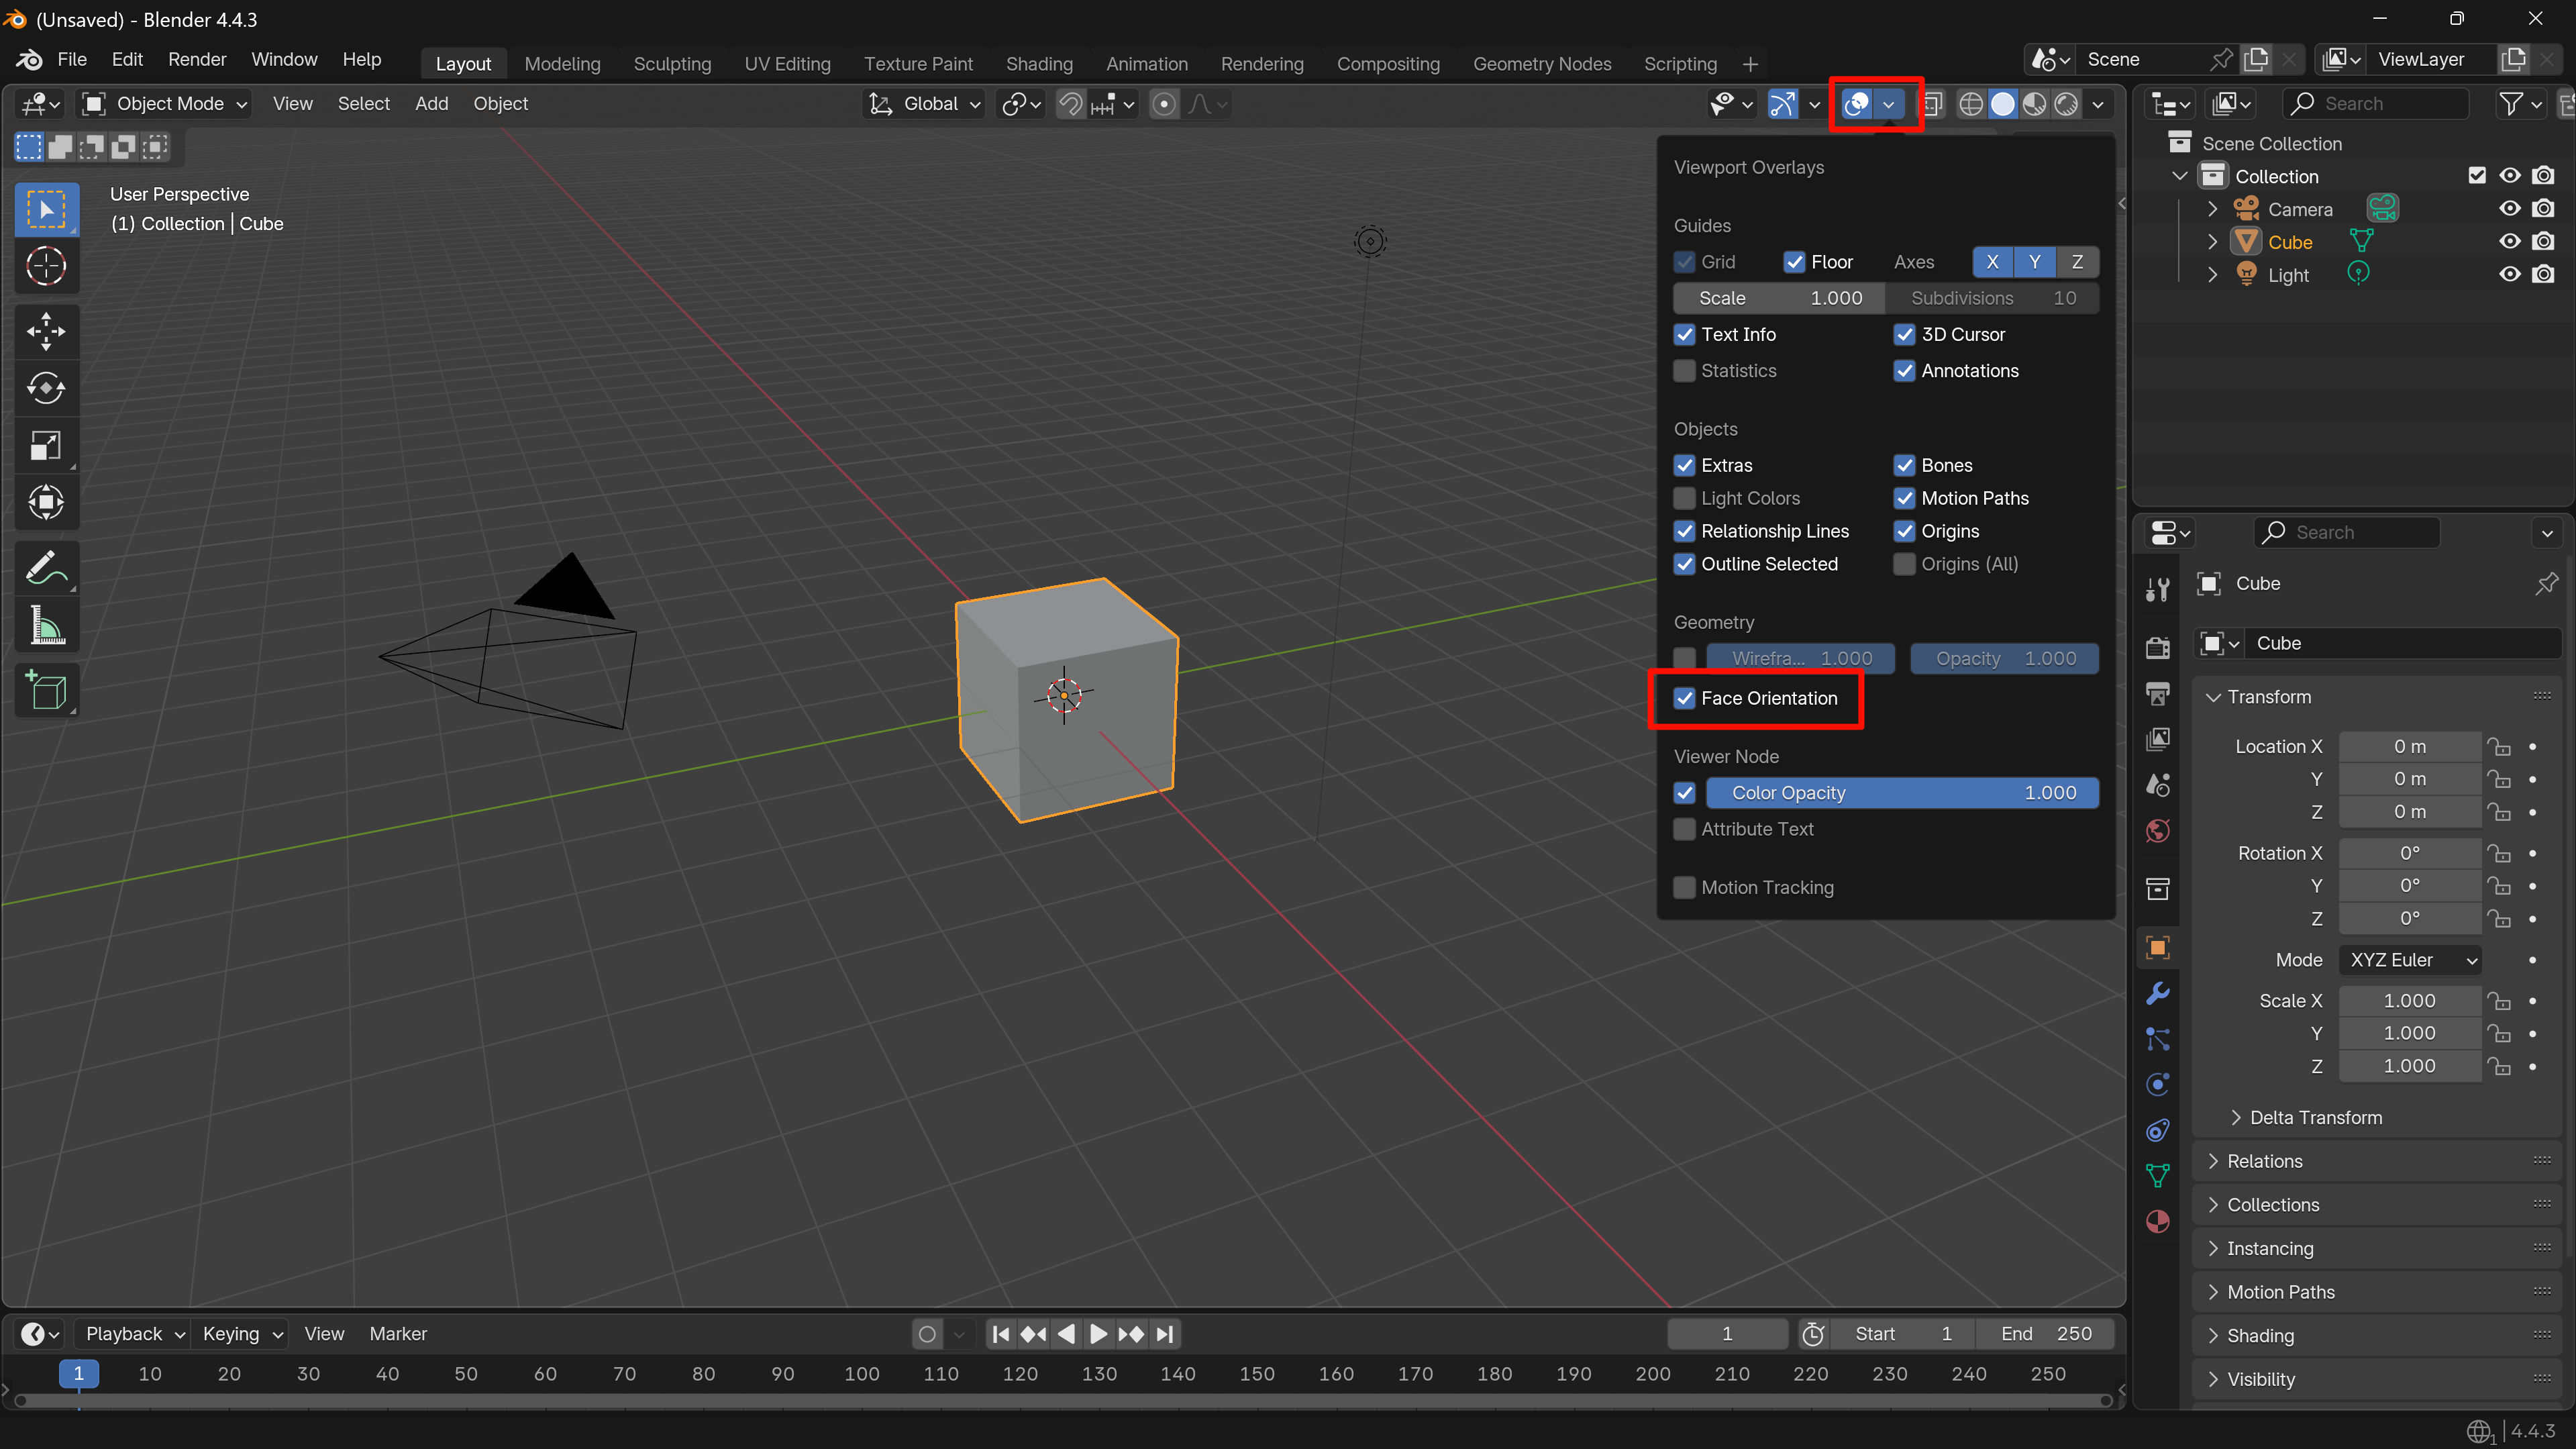Toggle X-Ray display

(1932, 104)
